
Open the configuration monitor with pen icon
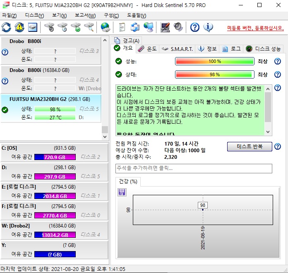point(165,27)
